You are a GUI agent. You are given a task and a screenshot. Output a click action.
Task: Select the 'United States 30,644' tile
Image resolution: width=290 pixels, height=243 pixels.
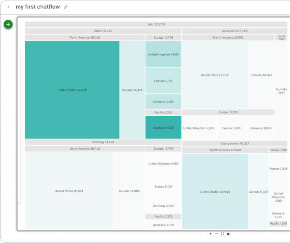coord(215,192)
